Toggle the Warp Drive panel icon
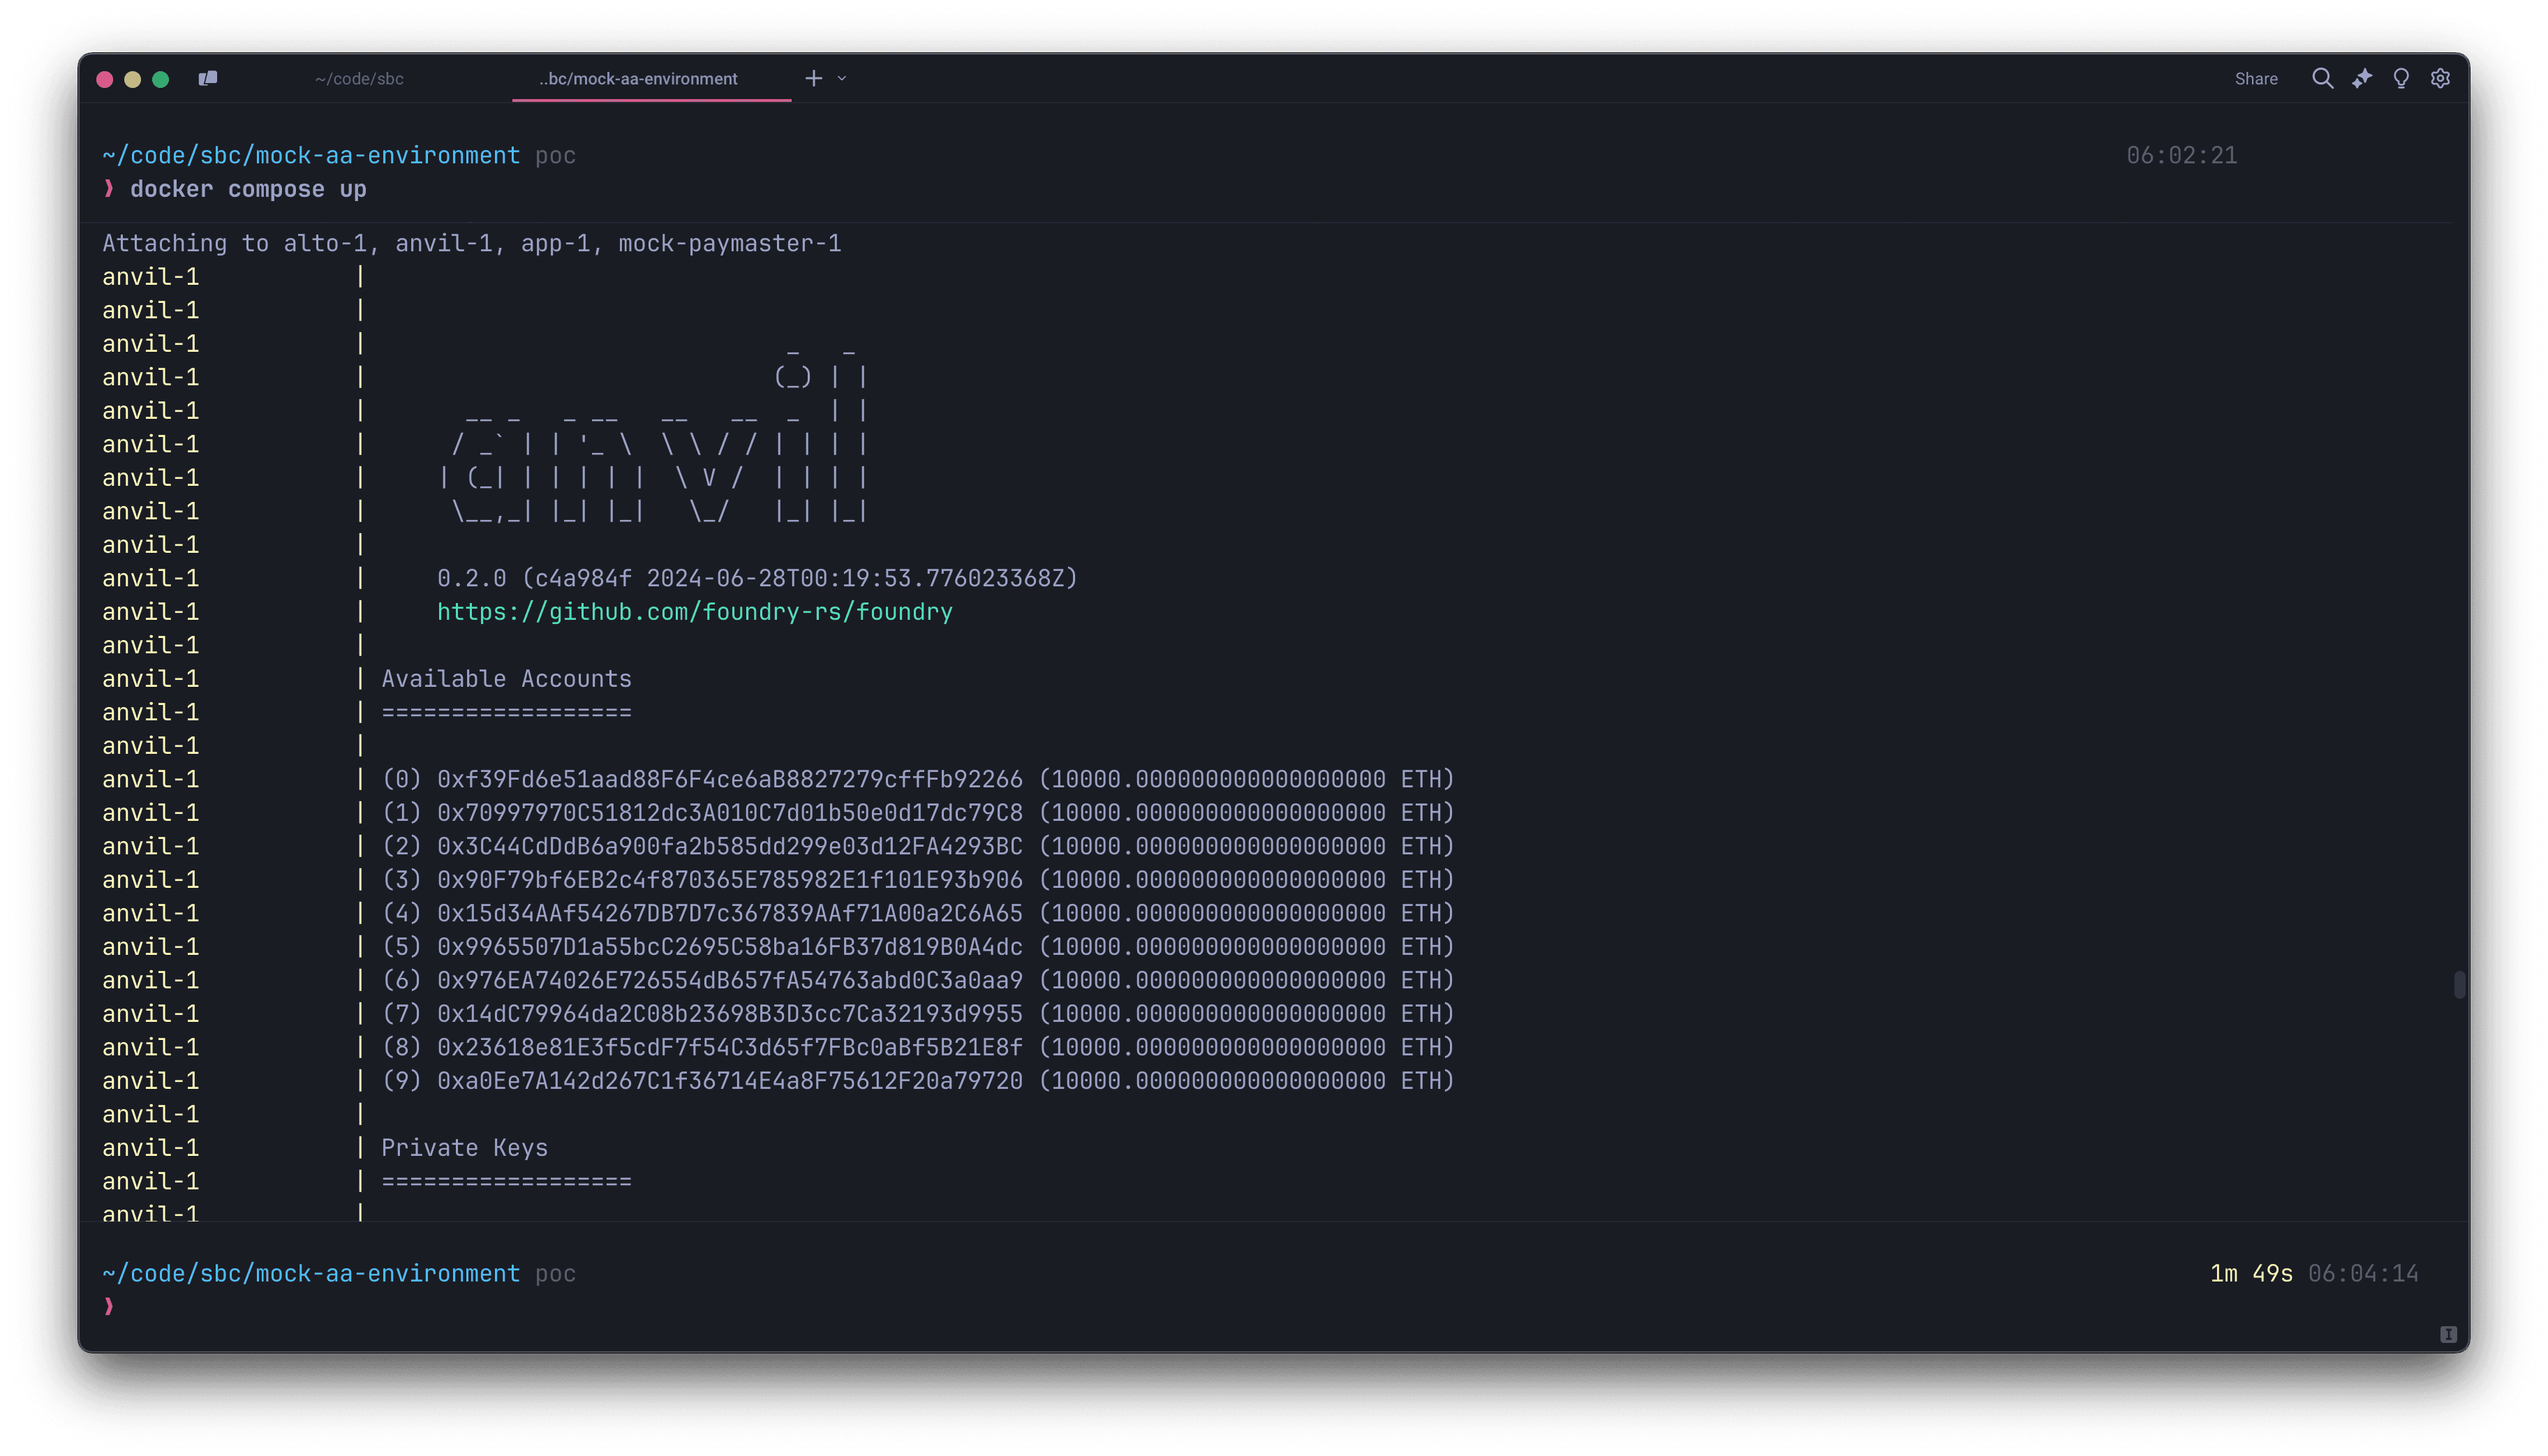The image size is (2548, 1456). point(207,78)
